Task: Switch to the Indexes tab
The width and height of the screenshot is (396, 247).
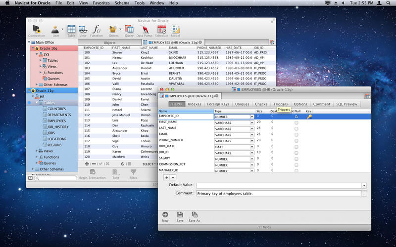Action: 195,104
